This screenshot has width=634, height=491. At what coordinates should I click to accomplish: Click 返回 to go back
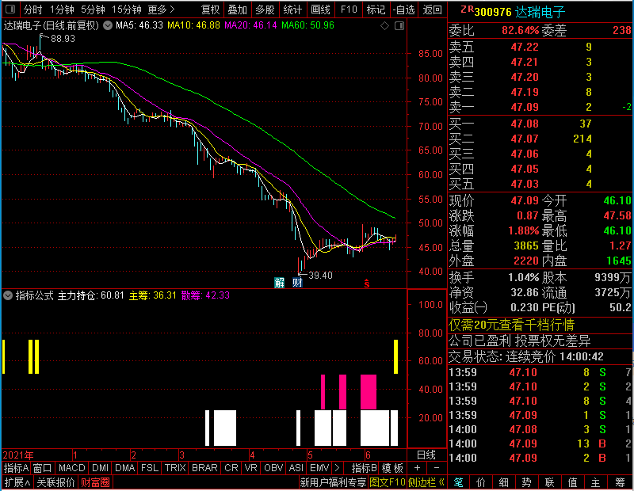point(432,10)
